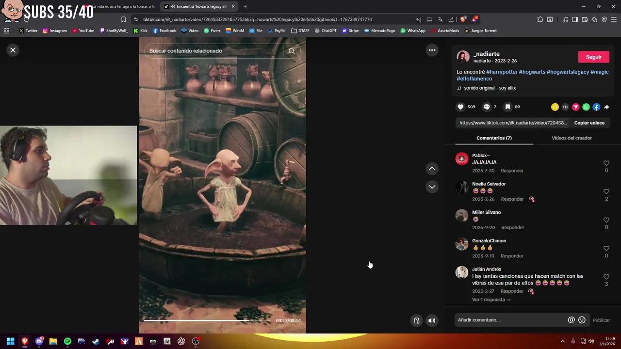
Task: Open a new browser tab with plus
Action: point(245,6)
